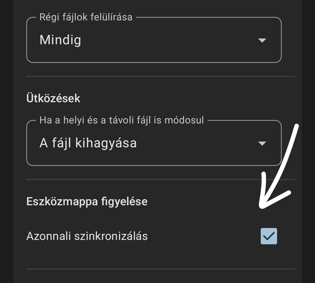Click the arrow beside A fájl kihagyása

[262, 143]
